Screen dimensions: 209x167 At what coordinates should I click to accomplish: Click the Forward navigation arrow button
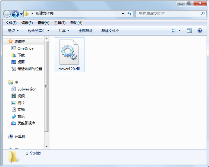point(15,14)
